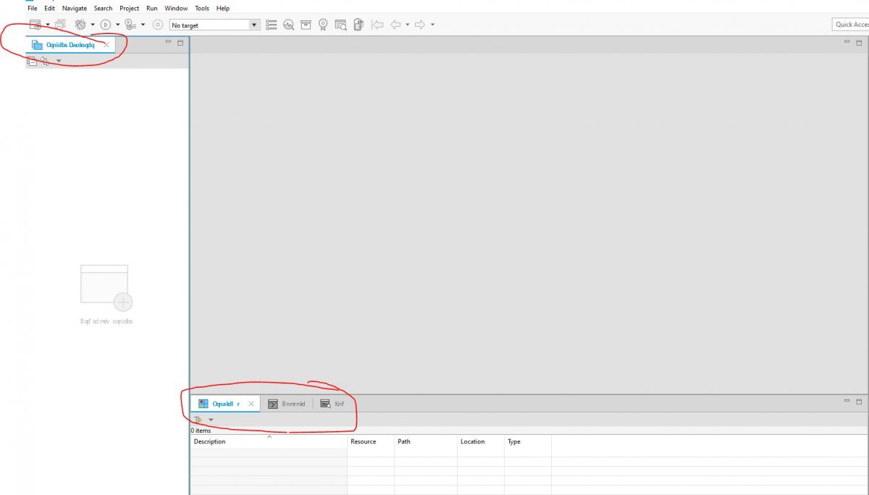
Task: Click the list icon right of No target
Action: coord(272,25)
